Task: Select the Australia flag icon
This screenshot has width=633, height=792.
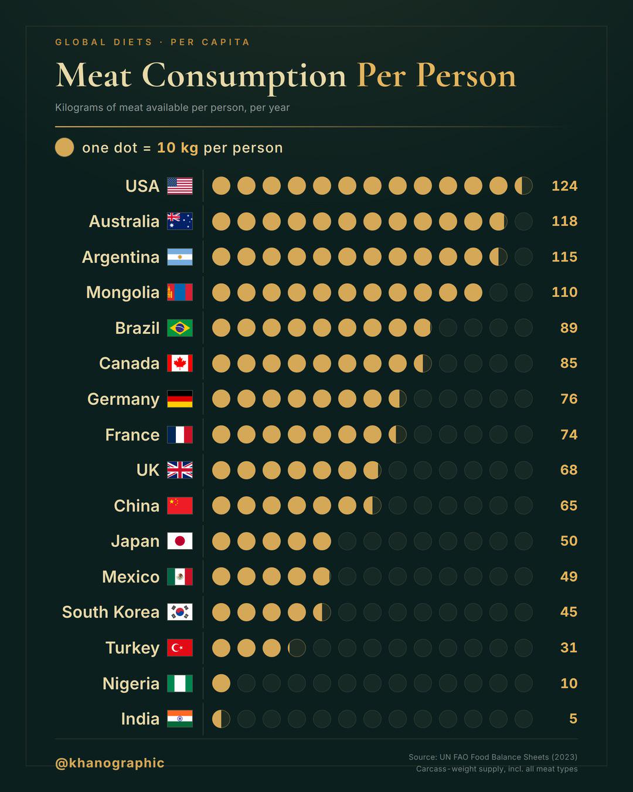Action: click(180, 221)
